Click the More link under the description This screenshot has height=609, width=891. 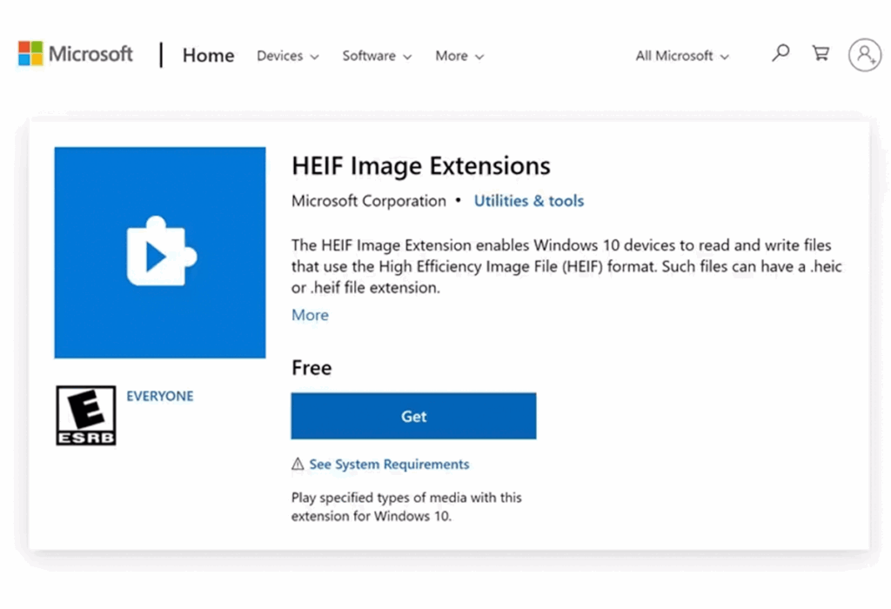(x=309, y=314)
